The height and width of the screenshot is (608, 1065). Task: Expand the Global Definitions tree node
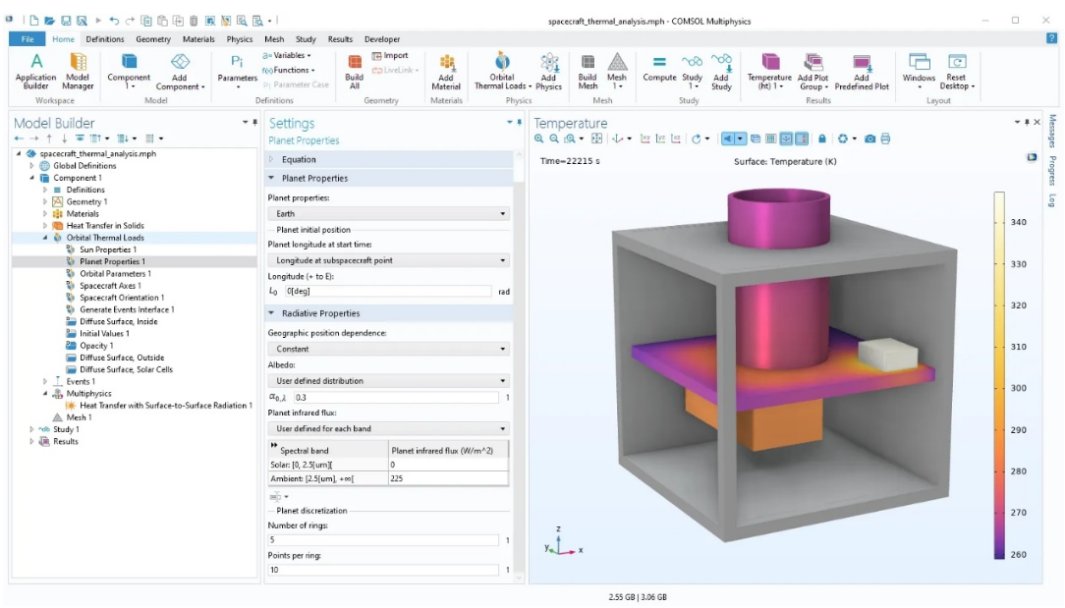(x=31, y=166)
